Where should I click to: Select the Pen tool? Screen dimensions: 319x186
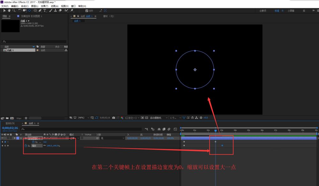(x=40, y=11)
